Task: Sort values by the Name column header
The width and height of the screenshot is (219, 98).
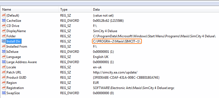Action: (30, 10)
